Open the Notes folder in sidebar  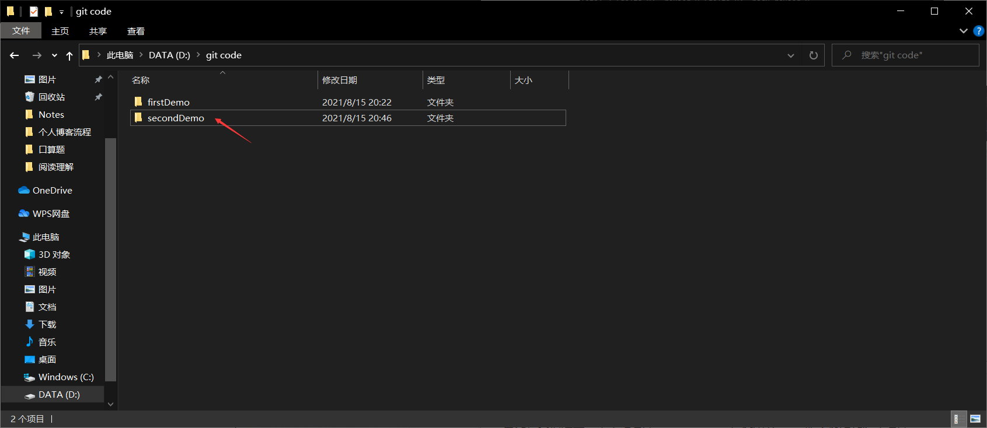tap(53, 114)
